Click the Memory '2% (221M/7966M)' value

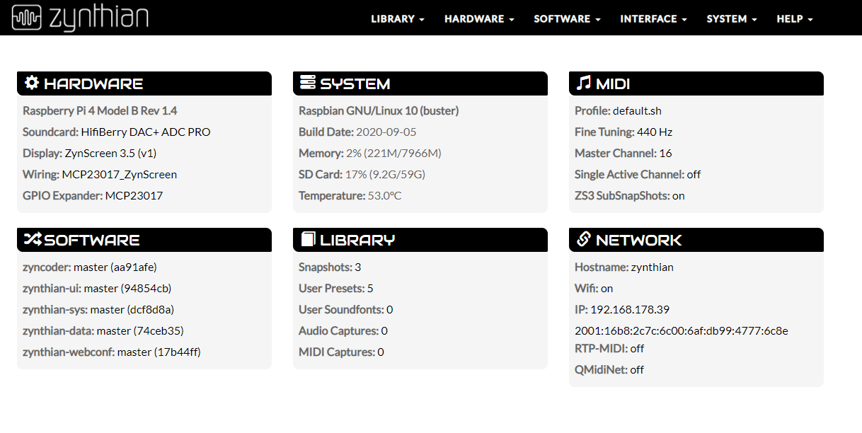click(393, 153)
